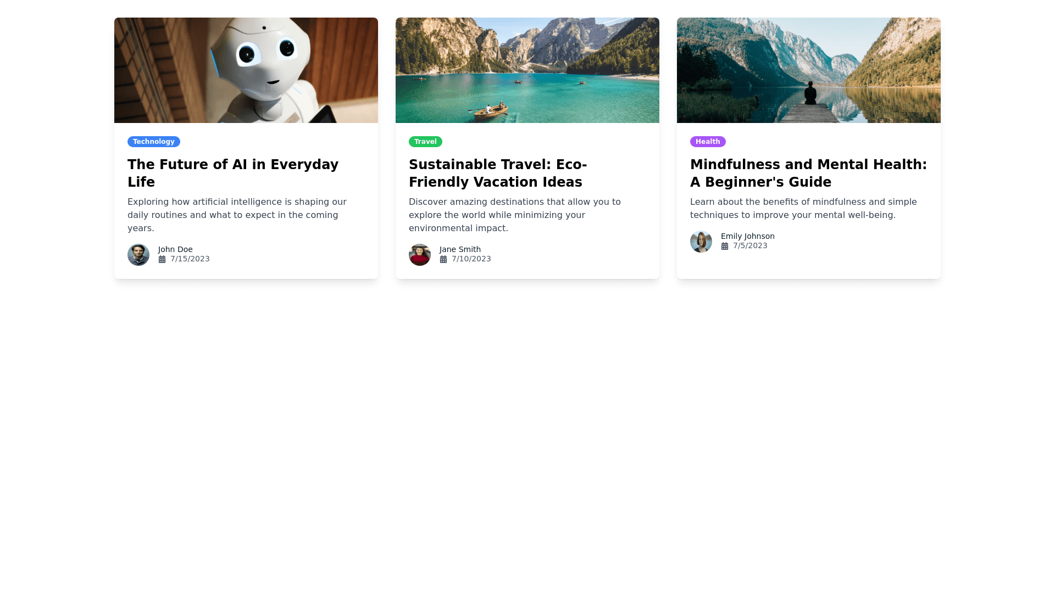Click calendar icon beside 7/10/2023 date
1055x593 pixels.
tap(443, 259)
